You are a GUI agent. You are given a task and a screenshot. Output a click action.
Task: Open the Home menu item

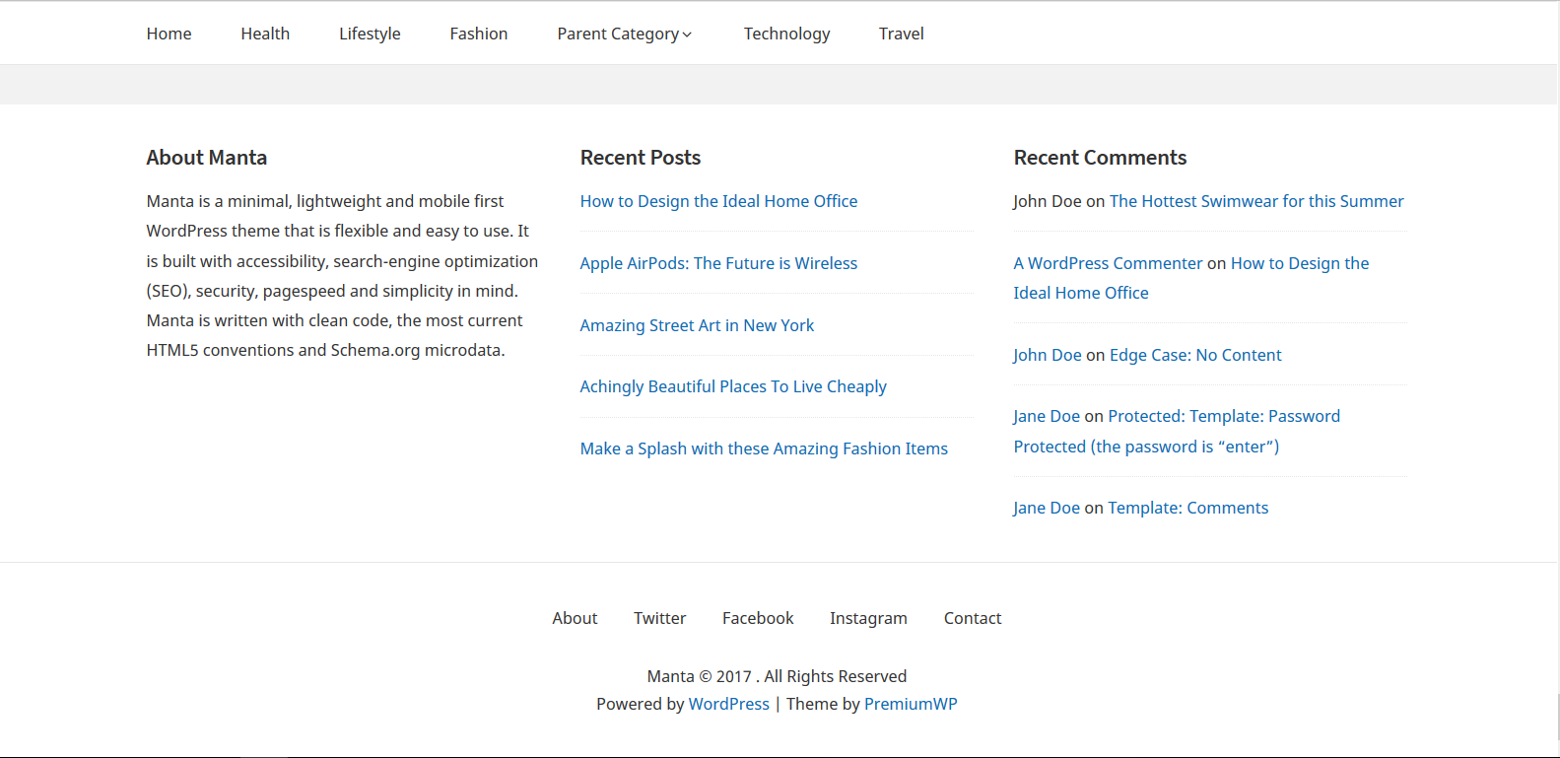coord(169,34)
